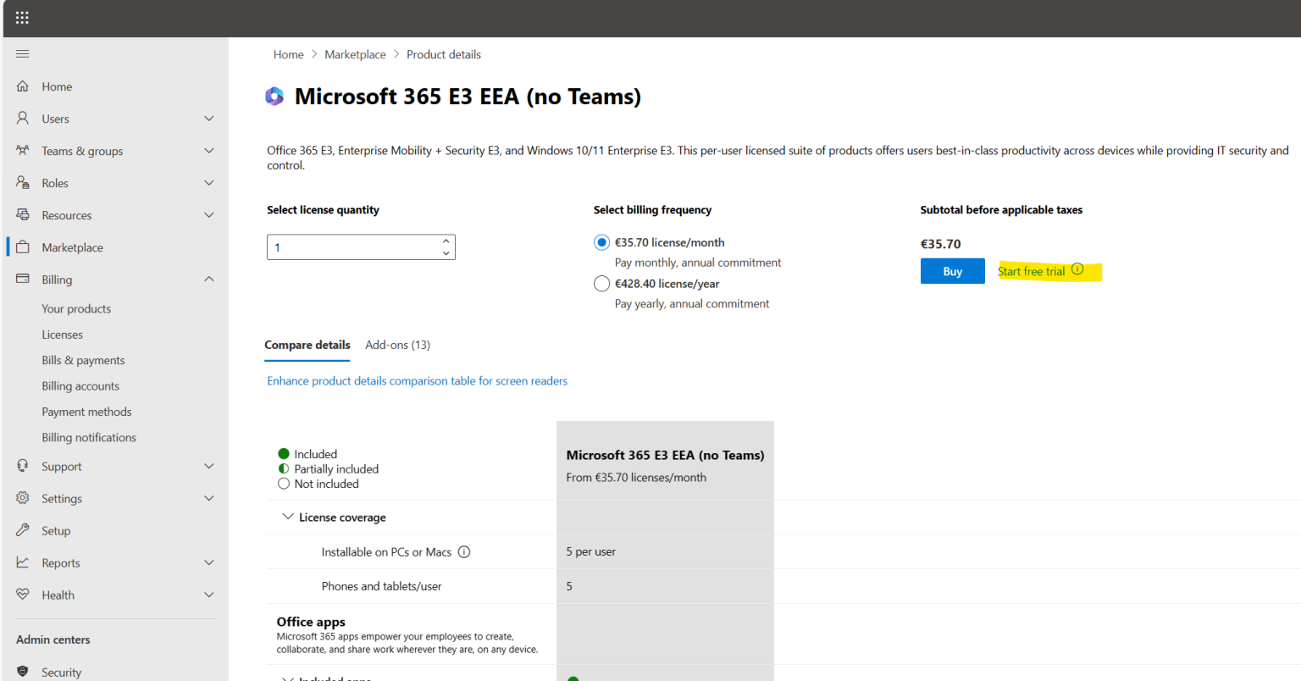Select the €35.70 license/month billing option

coord(601,242)
